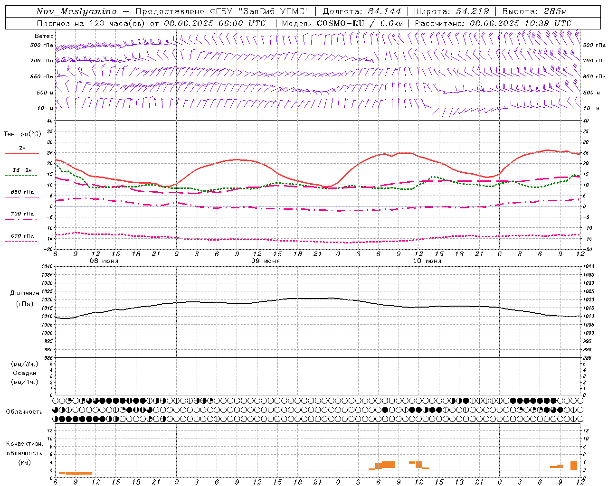Click the Ветер panel label
The height and width of the screenshot is (486, 608).
pyautogui.click(x=44, y=36)
